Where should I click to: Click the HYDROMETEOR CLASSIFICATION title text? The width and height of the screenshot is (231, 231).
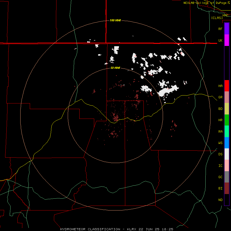tap(90, 229)
